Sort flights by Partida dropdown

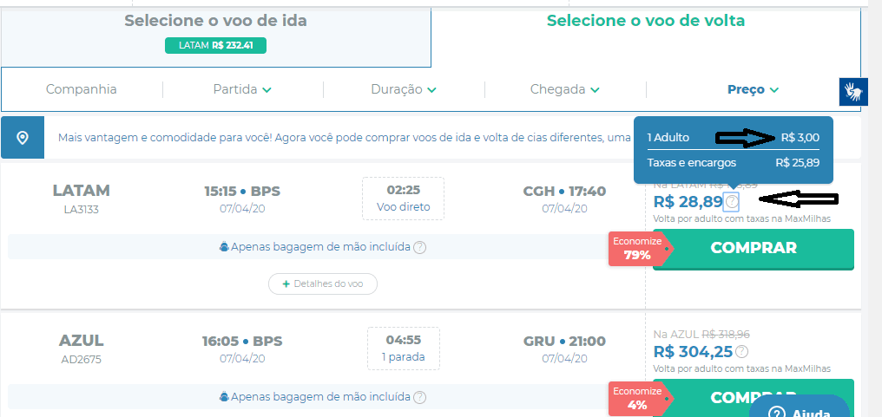pyautogui.click(x=242, y=89)
